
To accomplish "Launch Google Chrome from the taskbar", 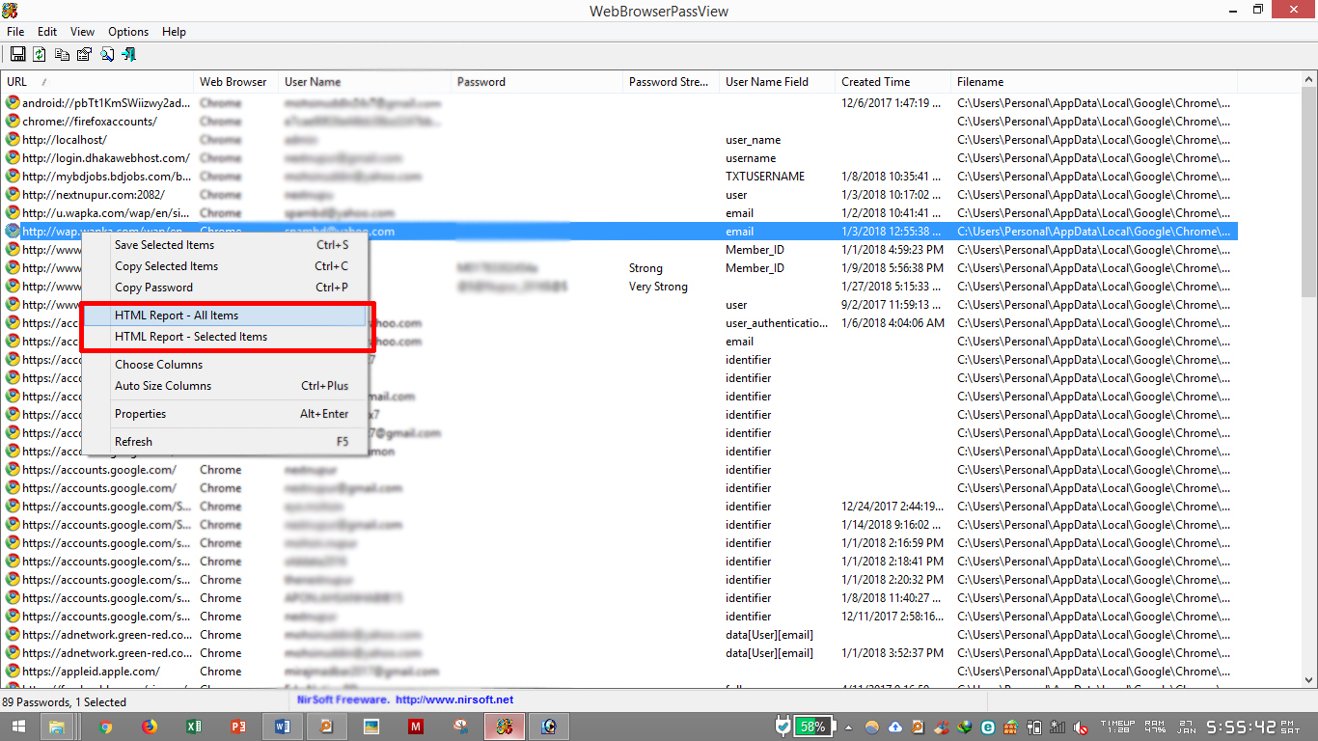I will pos(105,727).
